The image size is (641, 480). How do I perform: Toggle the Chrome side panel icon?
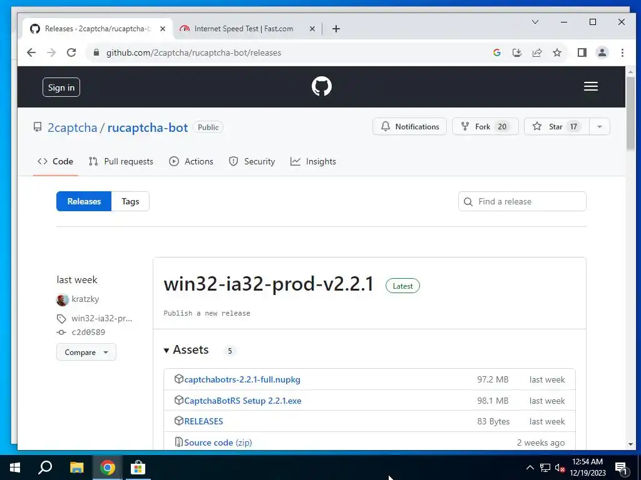[582, 52]
